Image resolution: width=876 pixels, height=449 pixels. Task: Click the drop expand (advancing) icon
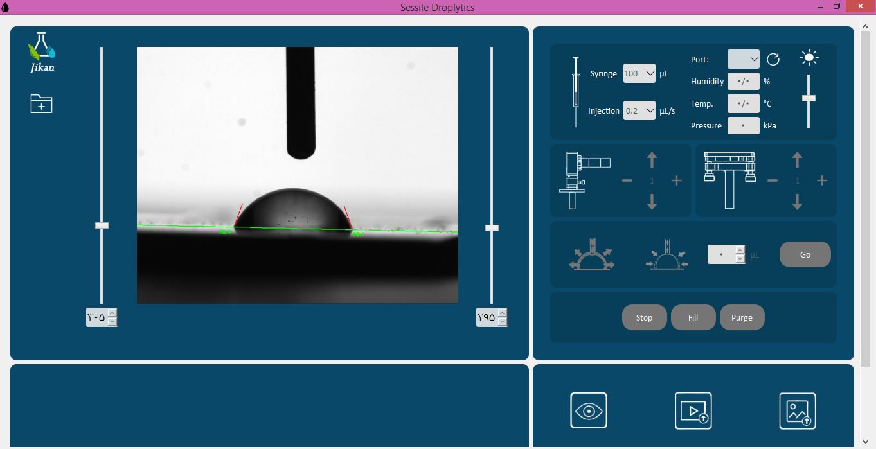(591, 254)
